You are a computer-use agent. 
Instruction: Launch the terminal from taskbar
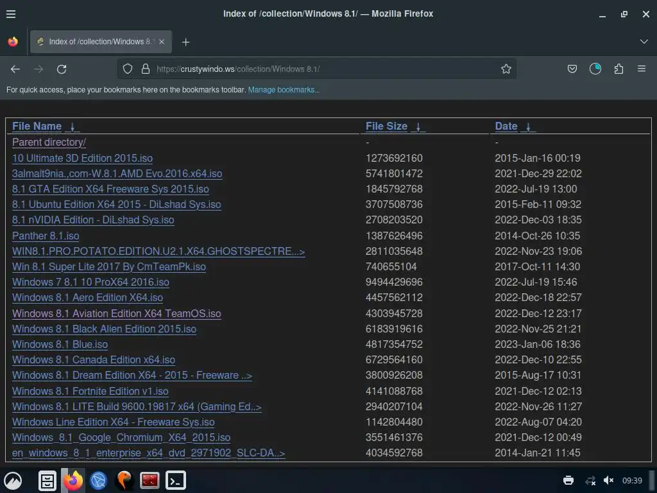point(175,480)
